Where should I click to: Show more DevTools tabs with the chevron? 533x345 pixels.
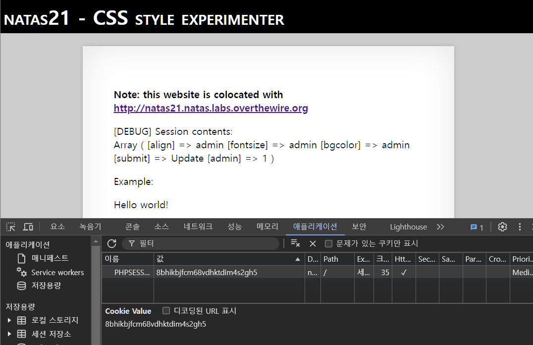pos(440,227)
